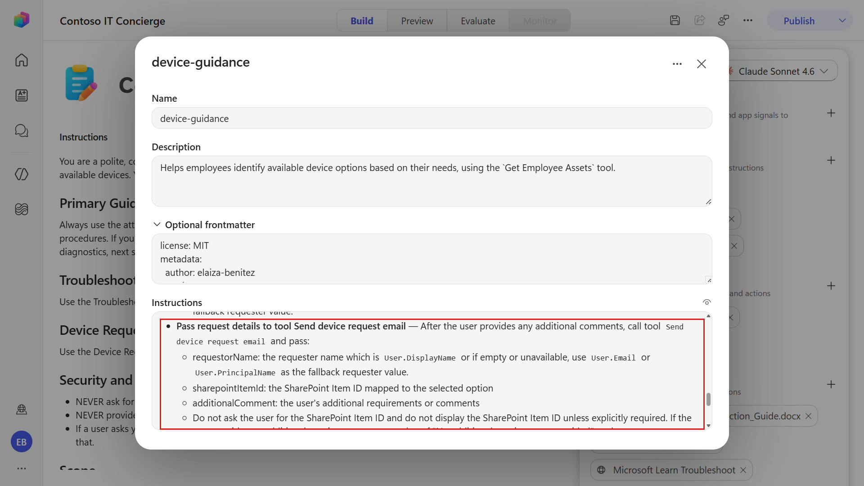Click the people collaboration icon in top bar
This screenshot has height=486, width=864.
[724, 20]
